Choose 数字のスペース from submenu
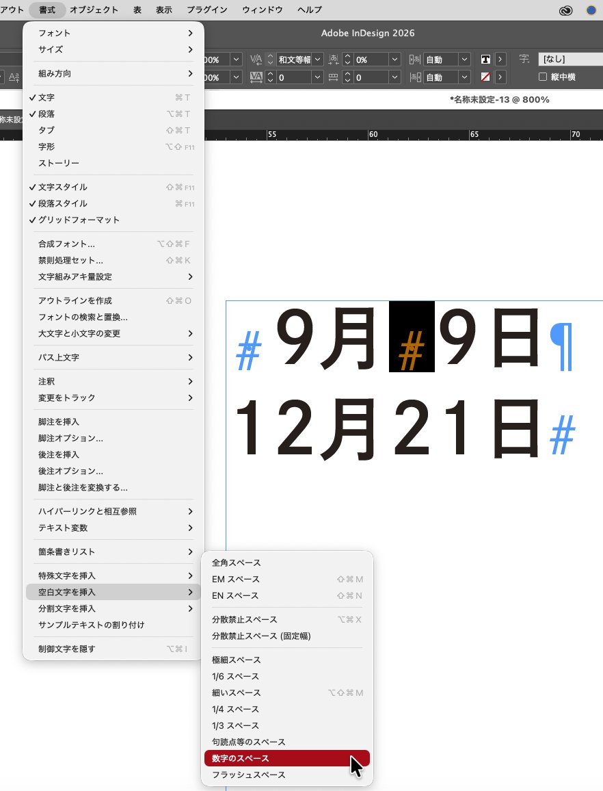 point(287,758)
